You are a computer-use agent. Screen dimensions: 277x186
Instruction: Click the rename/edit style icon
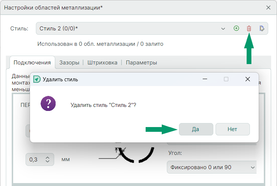(x=262, y=28)
